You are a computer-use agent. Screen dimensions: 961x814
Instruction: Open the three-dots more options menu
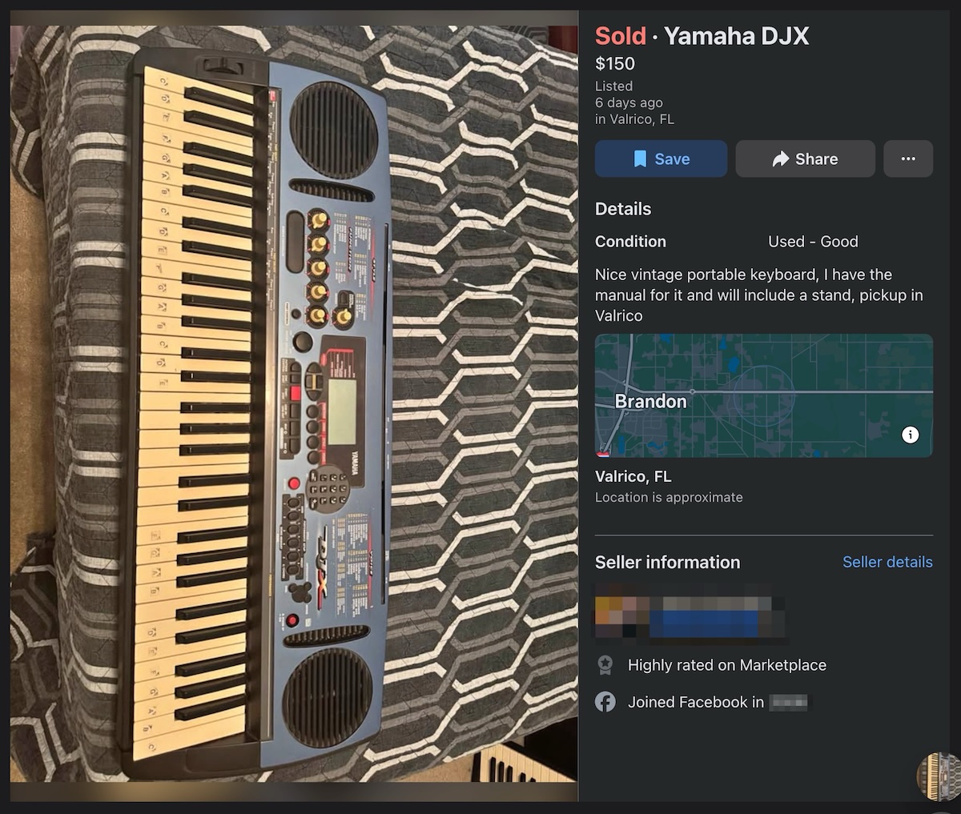click(x=908, y=158)
